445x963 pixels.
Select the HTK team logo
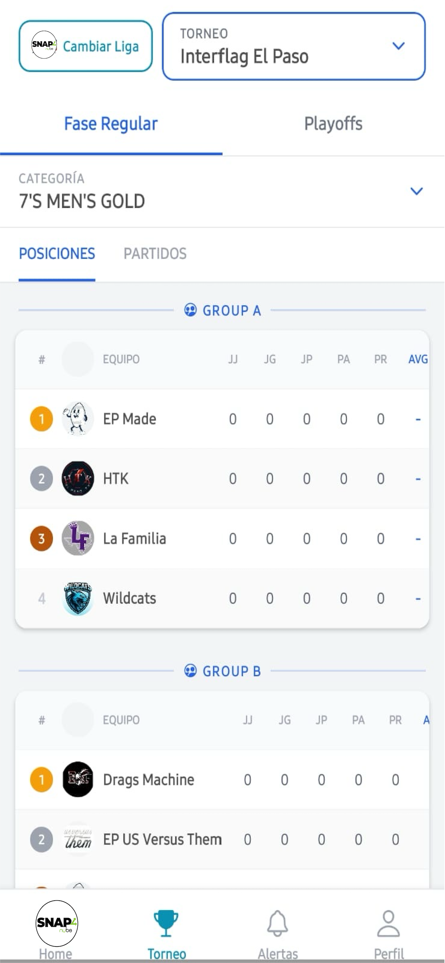(77, 479)
